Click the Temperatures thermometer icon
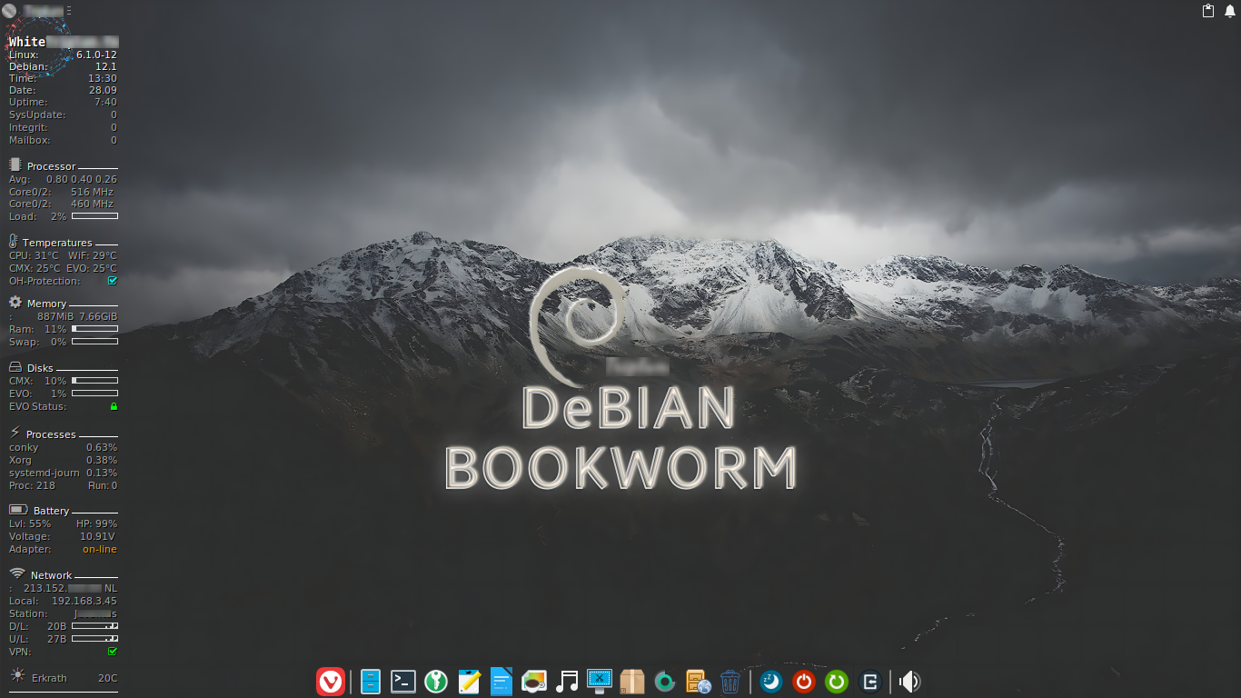Image resolution: width=1241 pixels, height=698 pixels. [x=14, y=241]
